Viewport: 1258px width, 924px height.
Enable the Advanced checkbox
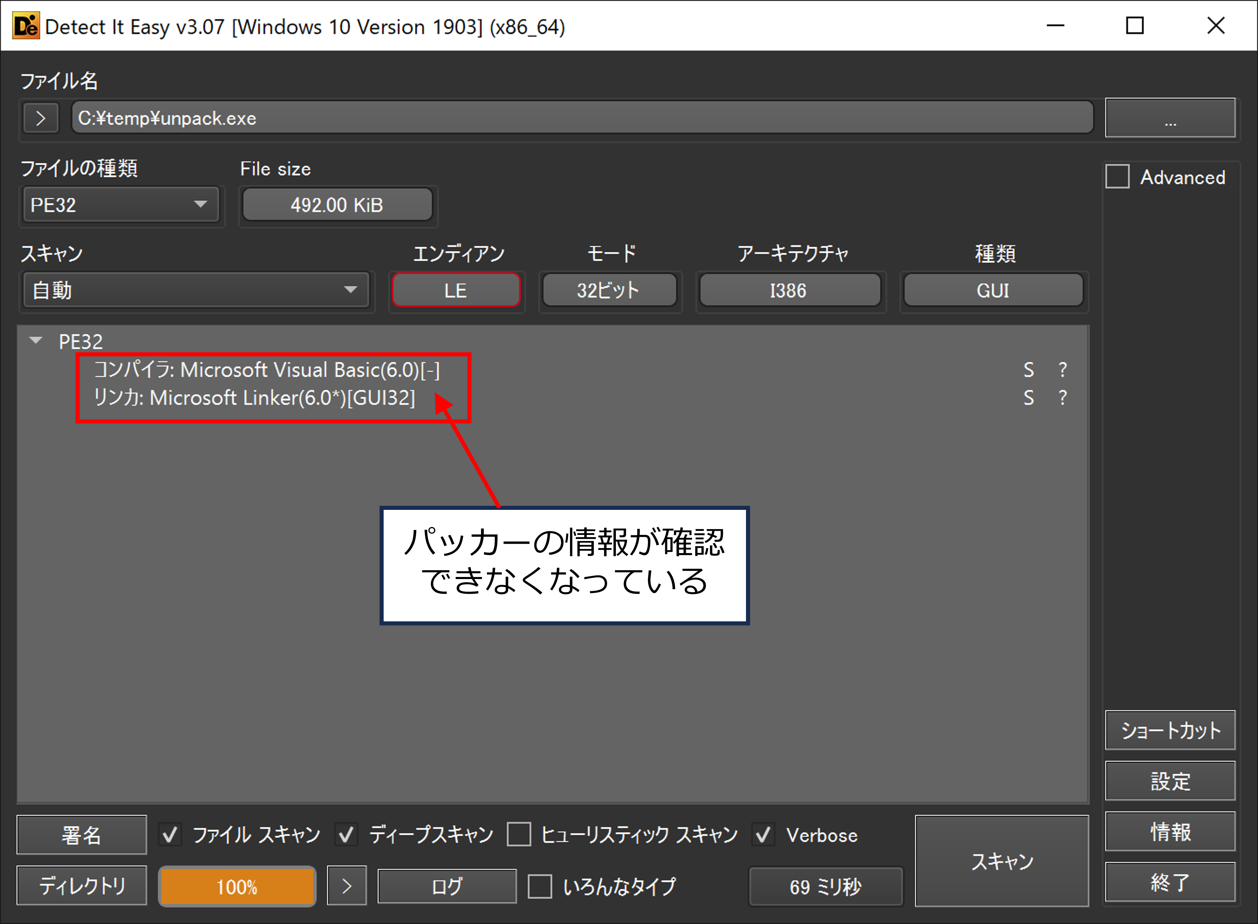pos(1117,177)
